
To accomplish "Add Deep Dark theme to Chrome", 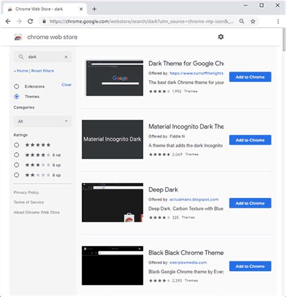I will tap(250, 203).
